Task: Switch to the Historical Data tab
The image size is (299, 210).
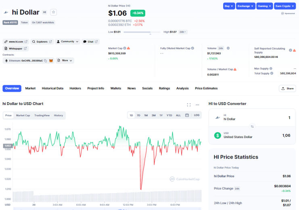Action: [x=52, y=89]
